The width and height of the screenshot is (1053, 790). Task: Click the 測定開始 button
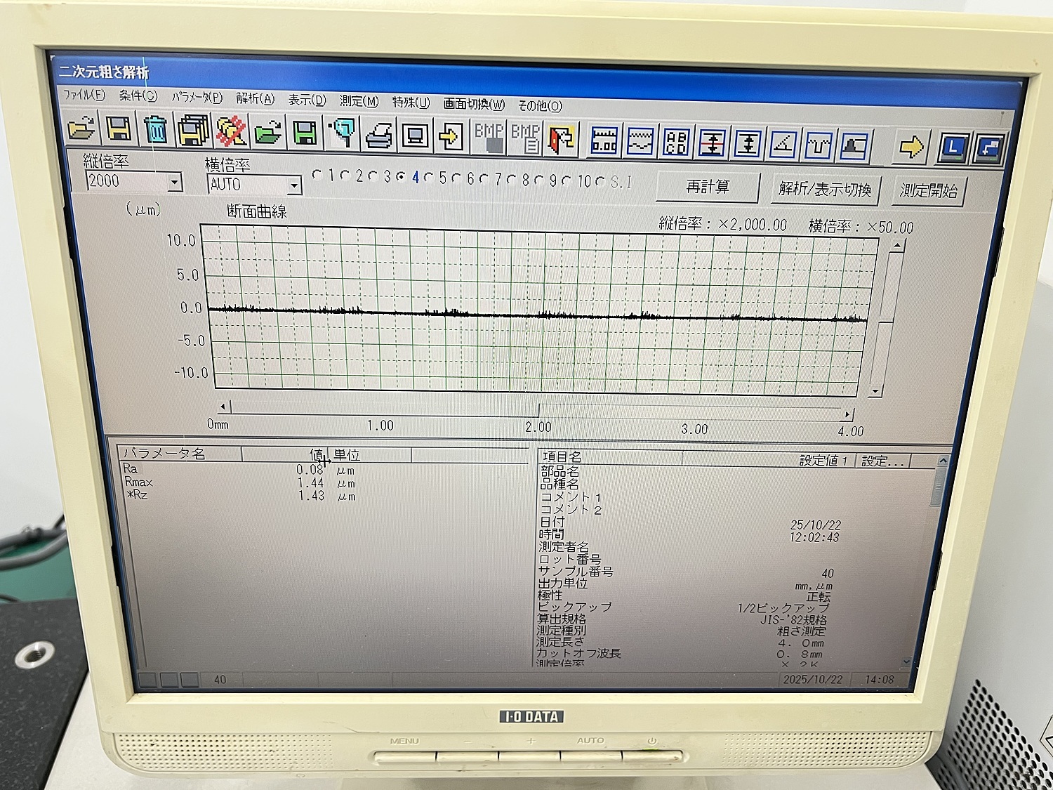coord(929,190)
